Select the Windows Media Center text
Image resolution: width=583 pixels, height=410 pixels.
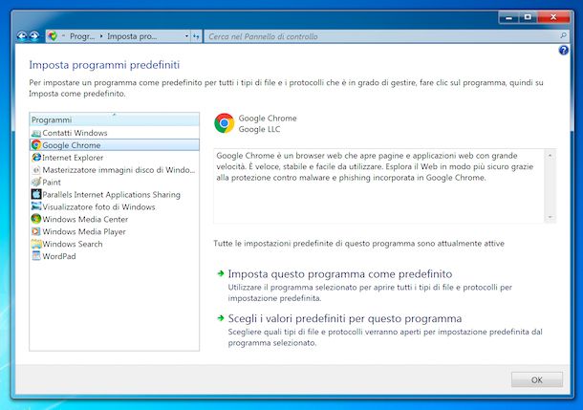[85, 219]
